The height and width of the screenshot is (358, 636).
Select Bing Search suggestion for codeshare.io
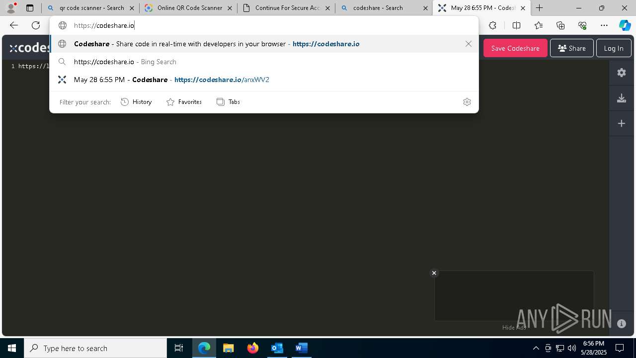pos(264,62)
